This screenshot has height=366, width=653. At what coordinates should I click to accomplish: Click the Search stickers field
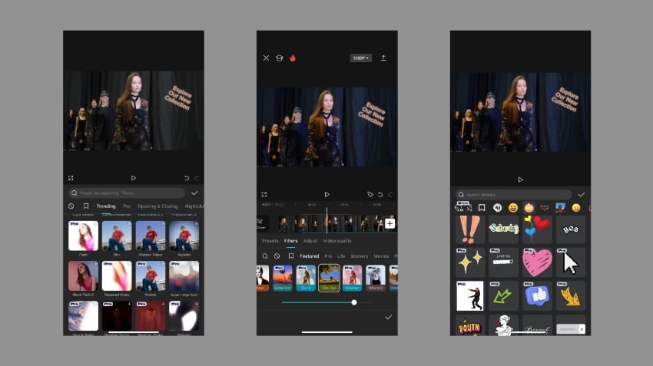(513, 195)
